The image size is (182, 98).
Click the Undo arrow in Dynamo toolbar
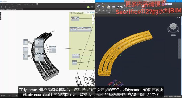tap(13, 7)
